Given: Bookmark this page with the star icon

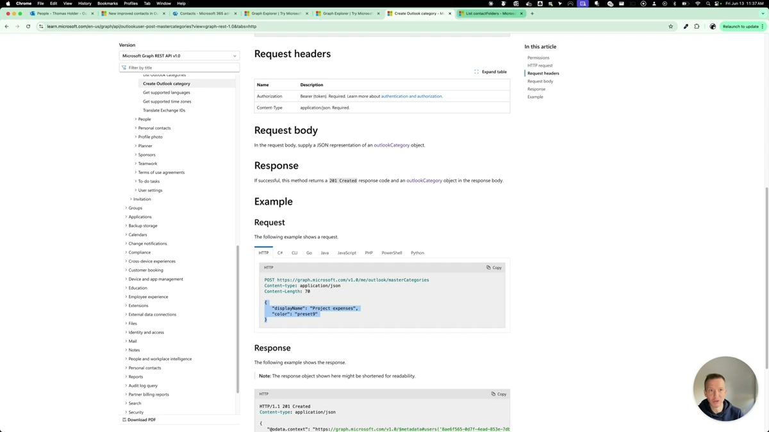Looking at the screenshot, I should click(x=670, y=26).
